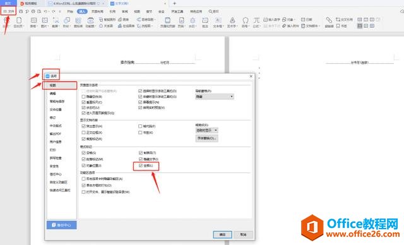Open the 备份中心 backup center button
404x245 pixels.
[x=62, y=225]
